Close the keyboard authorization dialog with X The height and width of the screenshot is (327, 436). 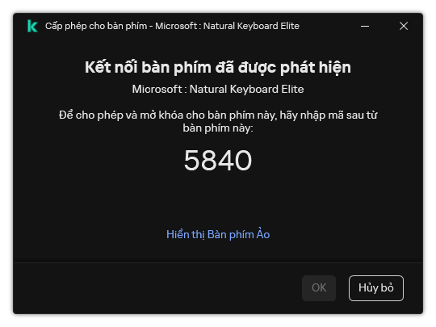pyautogui.click(x=404, y=26)
